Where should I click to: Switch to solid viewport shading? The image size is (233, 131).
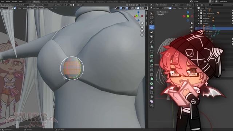click(x=138, y=8)
